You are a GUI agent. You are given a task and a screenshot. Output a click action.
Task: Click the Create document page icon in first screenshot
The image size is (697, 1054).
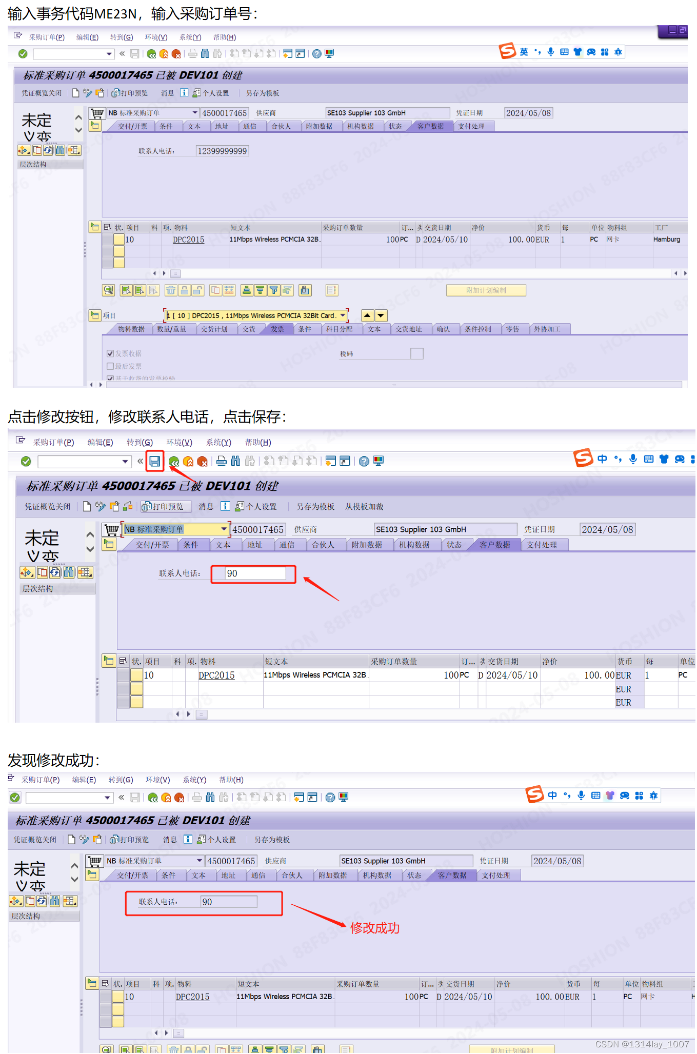coord(76,93)
